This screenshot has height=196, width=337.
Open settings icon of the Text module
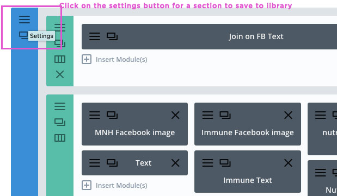tap(95, 163)
